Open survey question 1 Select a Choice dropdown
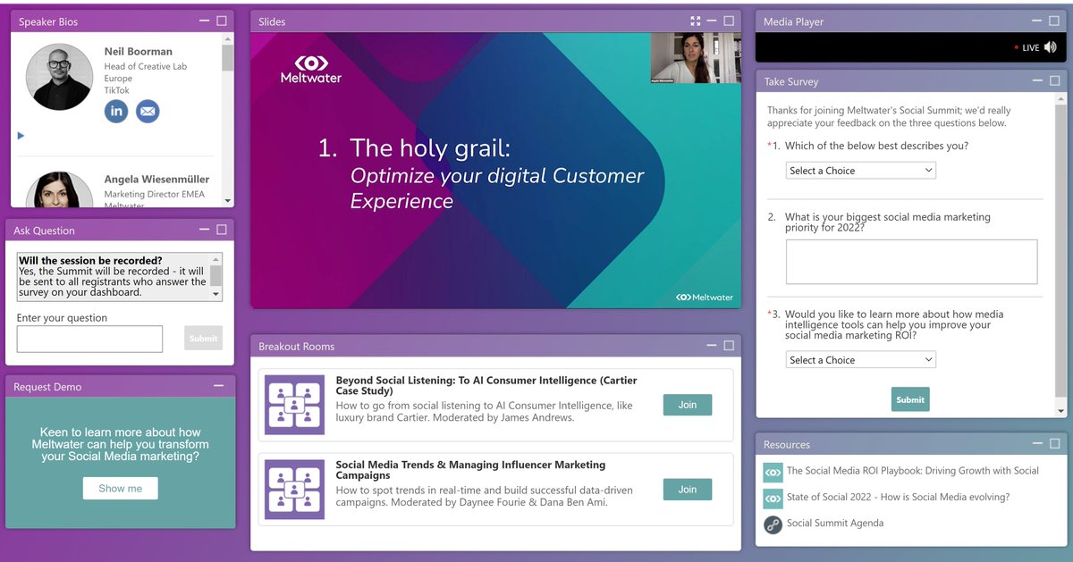1073x562 pixels. 860,170
